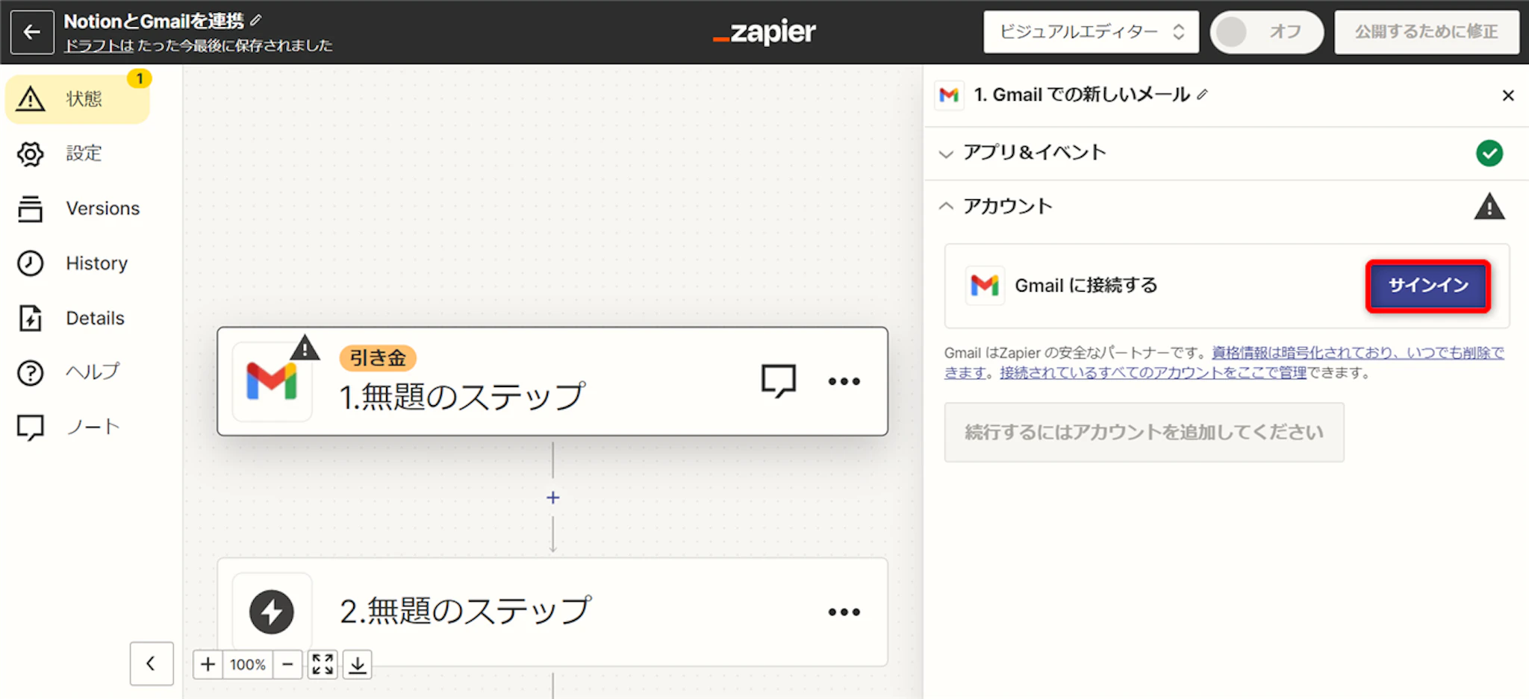Image resolution: width=1529 pixels, height=699 pixels.
Task: Toggle the Zap オフ switch on
Action: [x=1265, y=32]
